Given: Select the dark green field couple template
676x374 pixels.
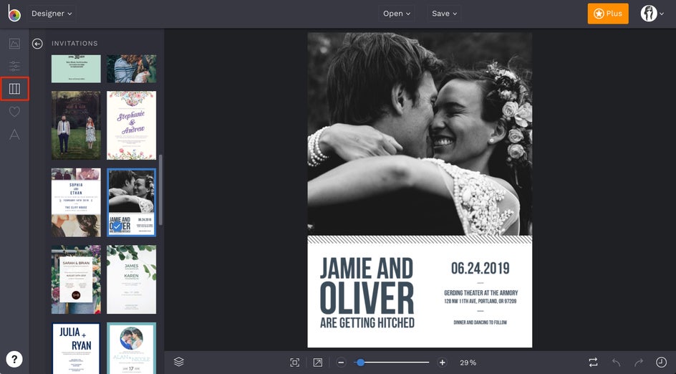Looking at the screenshot, I should coord(76,125).
